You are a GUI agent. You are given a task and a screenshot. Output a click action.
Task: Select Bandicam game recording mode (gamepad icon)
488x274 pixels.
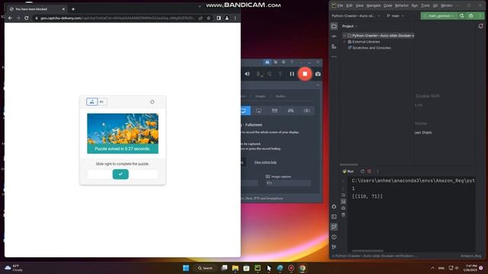291,110
